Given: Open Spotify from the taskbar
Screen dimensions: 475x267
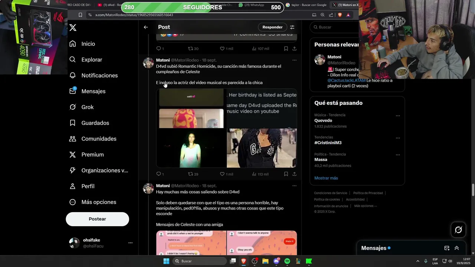Looking at the screenshot, I should pyautogui.click(x=287, y=261).
